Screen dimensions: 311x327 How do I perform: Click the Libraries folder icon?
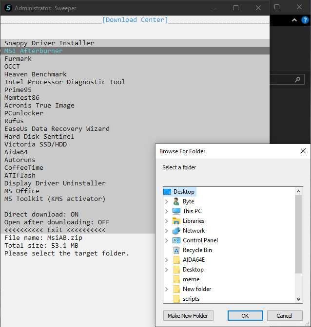tap(176, 221)
